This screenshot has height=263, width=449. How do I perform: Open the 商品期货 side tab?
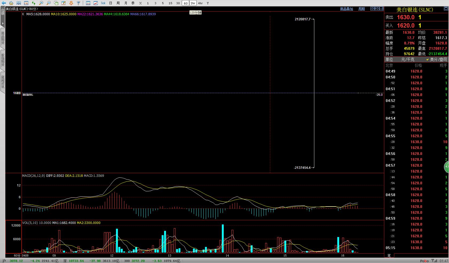tap(3, 38)
